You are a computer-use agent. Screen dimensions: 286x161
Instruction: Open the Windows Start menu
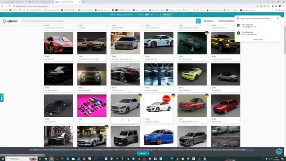click(3, 159)
